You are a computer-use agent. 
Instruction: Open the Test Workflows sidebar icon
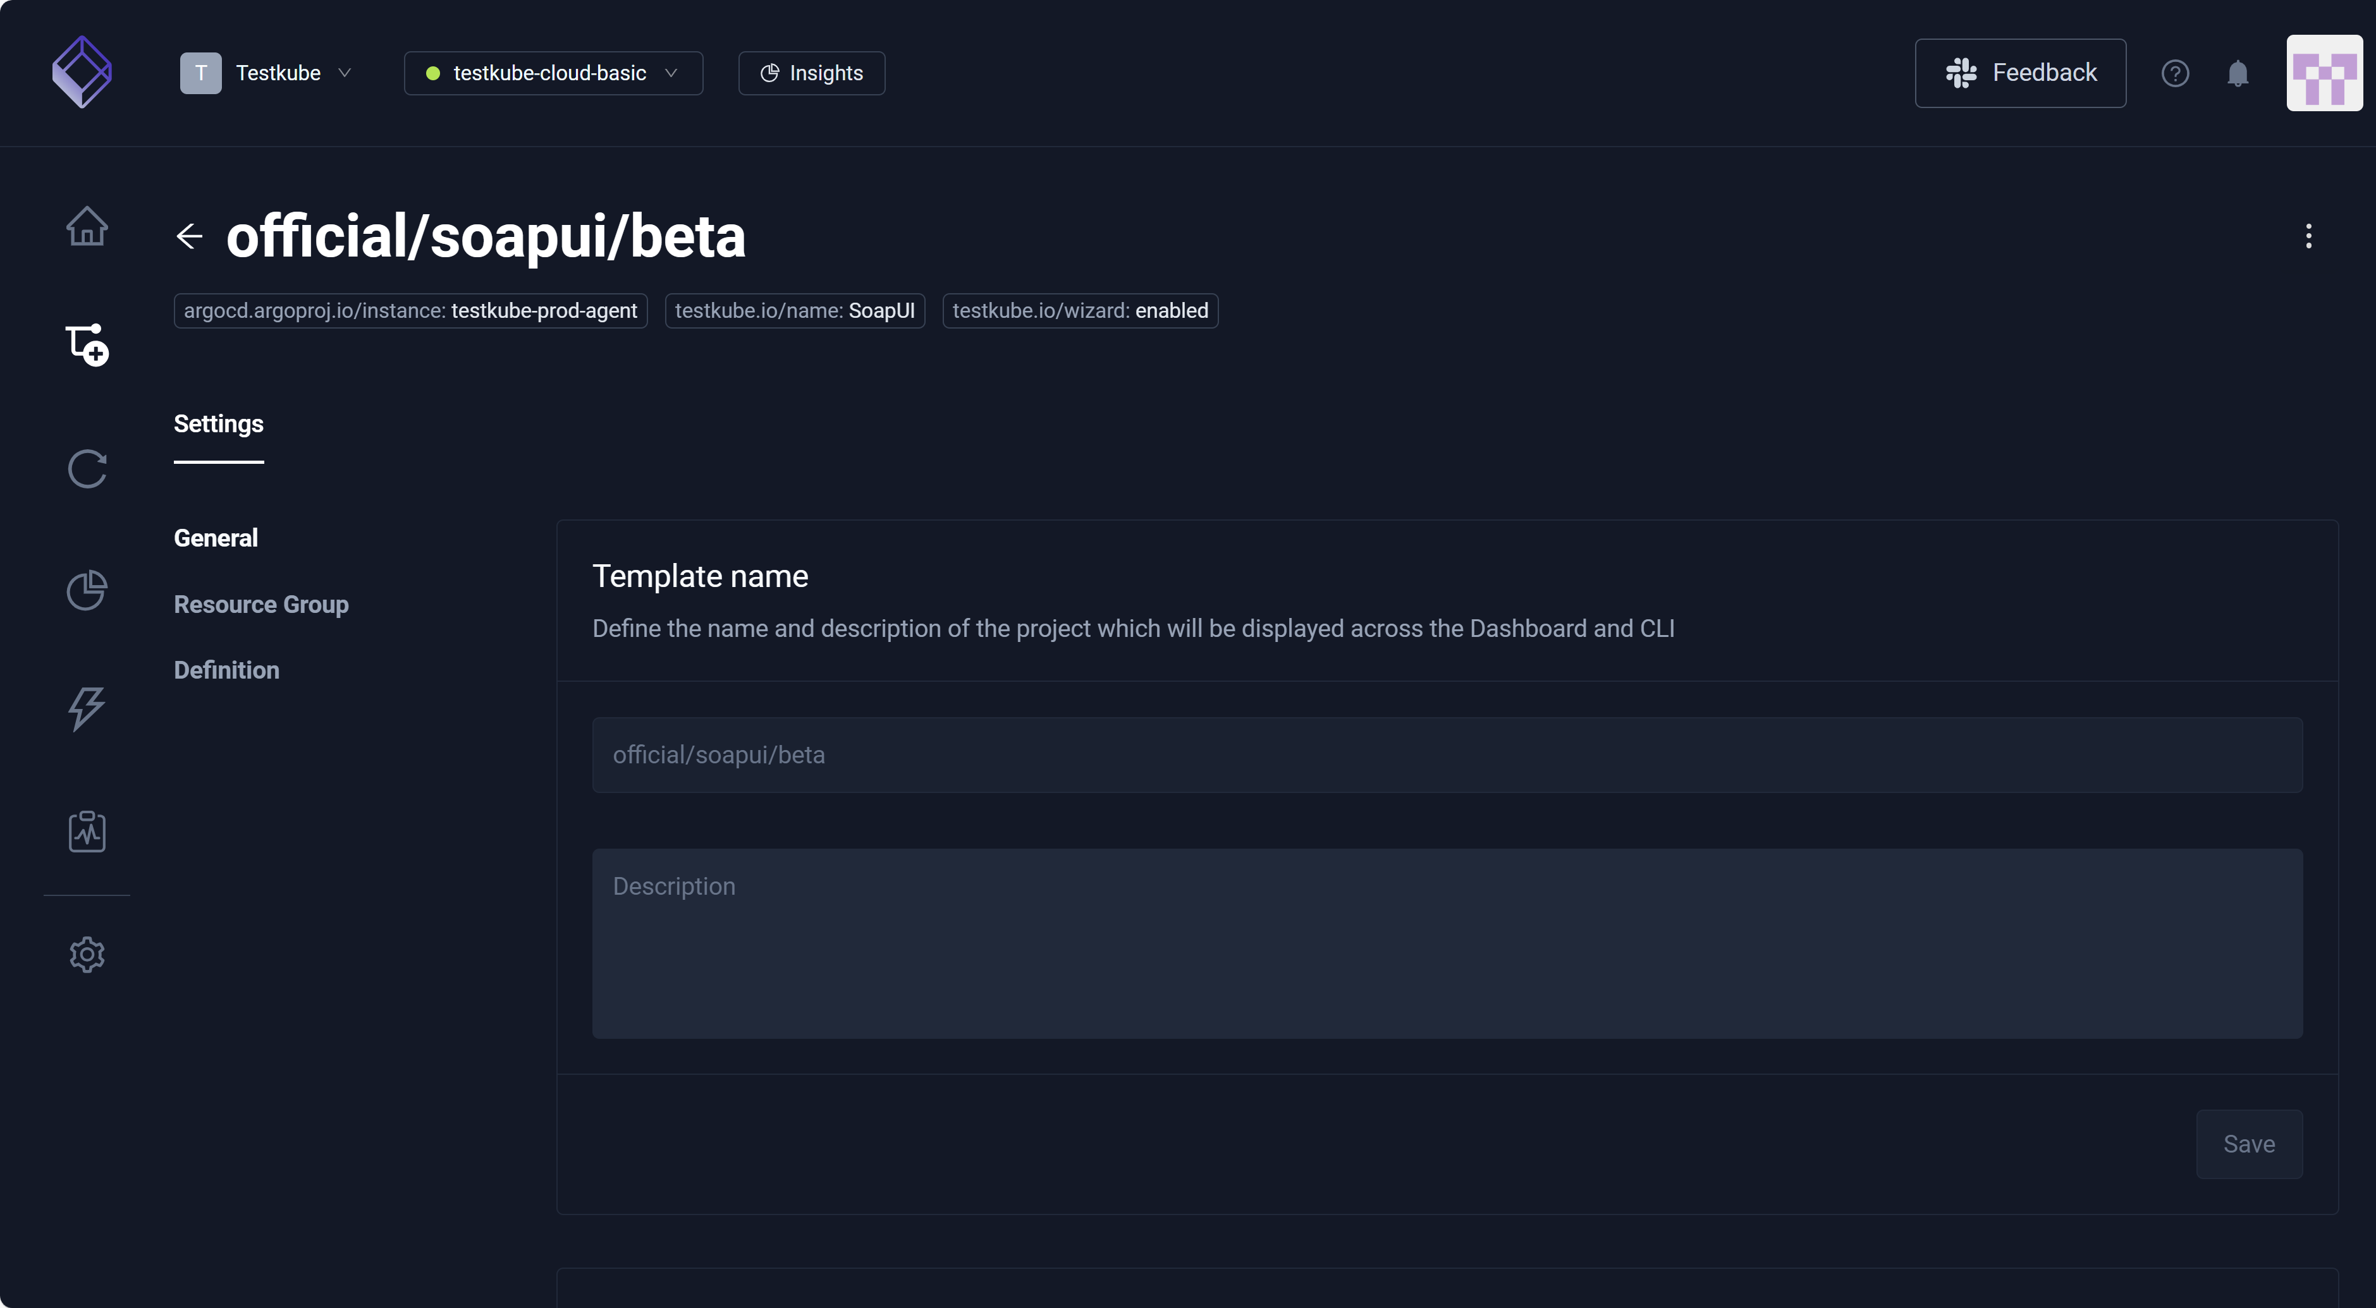[x=87, y=345]
